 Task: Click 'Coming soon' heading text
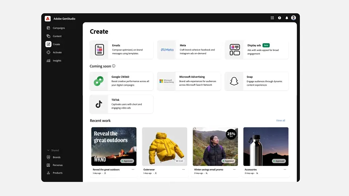point(100,66)
